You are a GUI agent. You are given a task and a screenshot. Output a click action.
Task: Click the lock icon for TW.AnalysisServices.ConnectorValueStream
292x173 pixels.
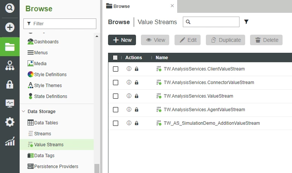(136, 83)
